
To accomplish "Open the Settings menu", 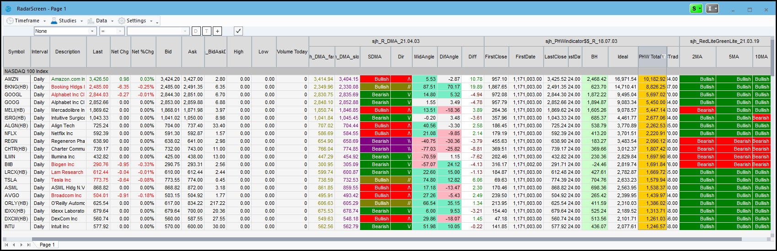I will tap(135, 21).
